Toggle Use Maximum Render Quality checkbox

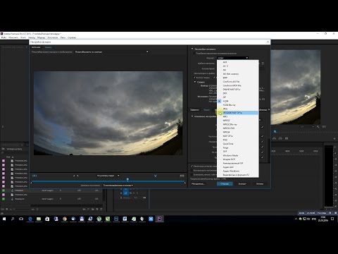pyautogui.click(x=192, y=166)
